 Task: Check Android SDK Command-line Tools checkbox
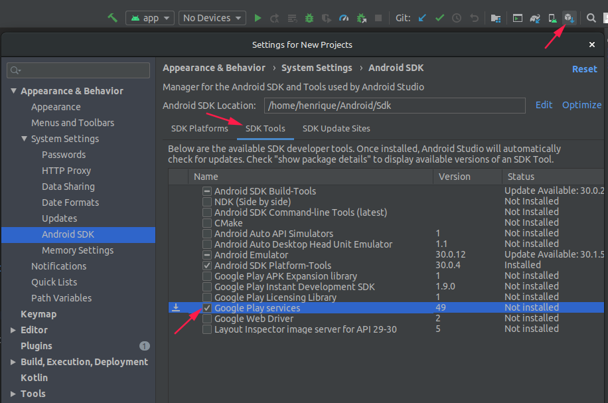click(x=207, y=212)
